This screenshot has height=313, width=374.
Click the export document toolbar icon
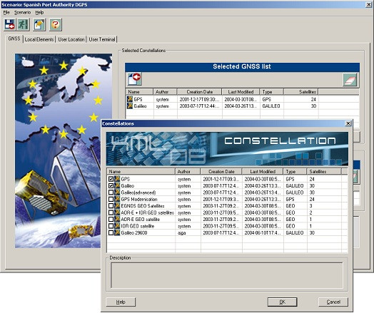coord(39,24)
